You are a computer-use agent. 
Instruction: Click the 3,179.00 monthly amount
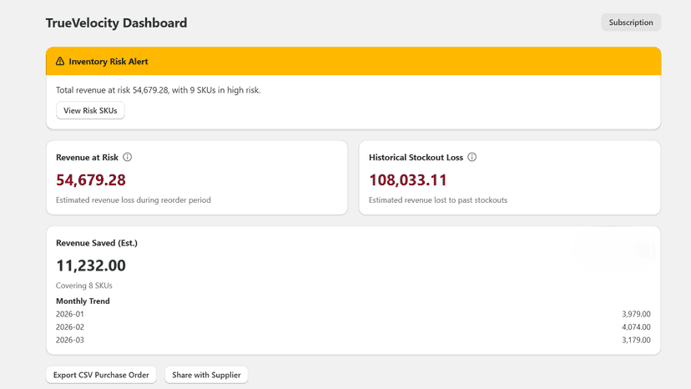(x=637, y=340)
